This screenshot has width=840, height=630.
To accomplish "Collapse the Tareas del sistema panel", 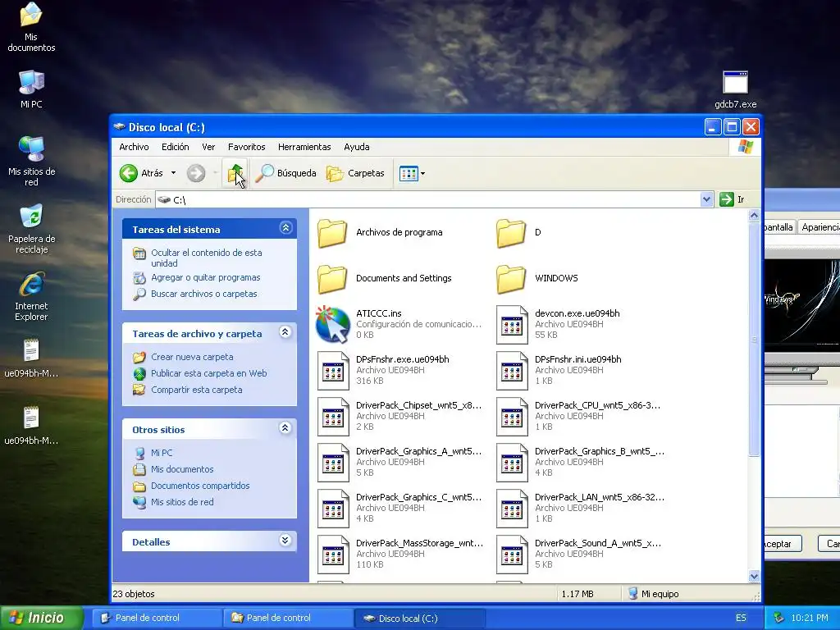I will [285, 228].
